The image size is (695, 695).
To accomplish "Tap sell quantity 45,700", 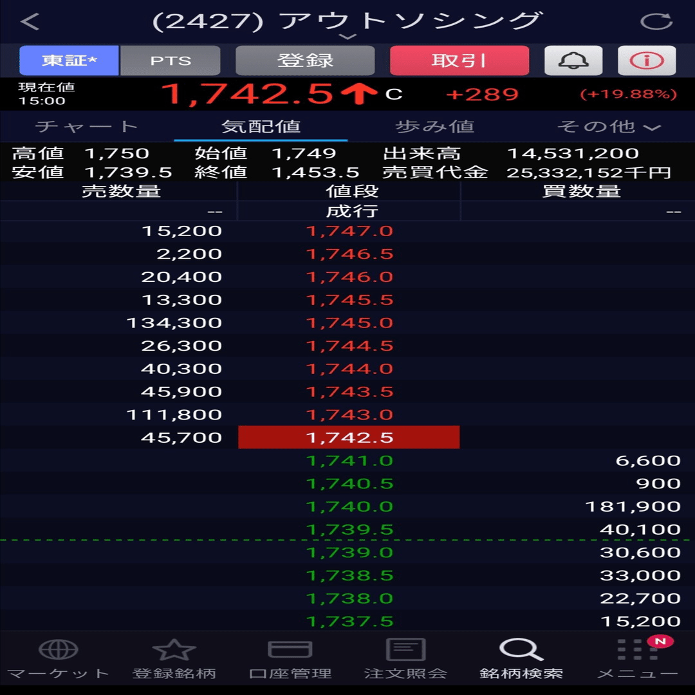I will 181,438.
